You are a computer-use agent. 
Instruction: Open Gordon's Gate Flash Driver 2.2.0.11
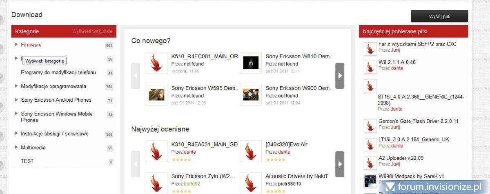coord(419,121)
